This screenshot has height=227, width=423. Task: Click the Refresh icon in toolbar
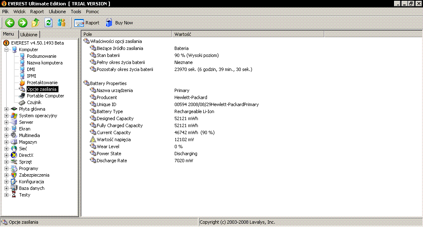click(x=49, y=23)
